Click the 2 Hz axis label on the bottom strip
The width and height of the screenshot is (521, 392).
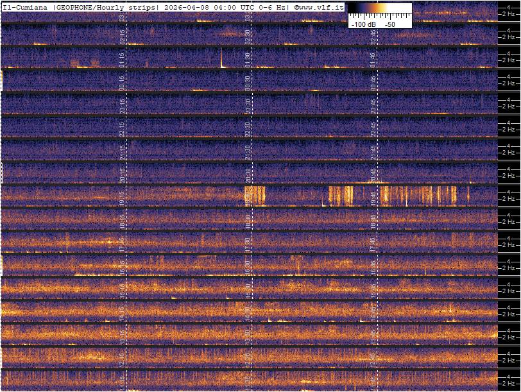(x=509, y=384)
